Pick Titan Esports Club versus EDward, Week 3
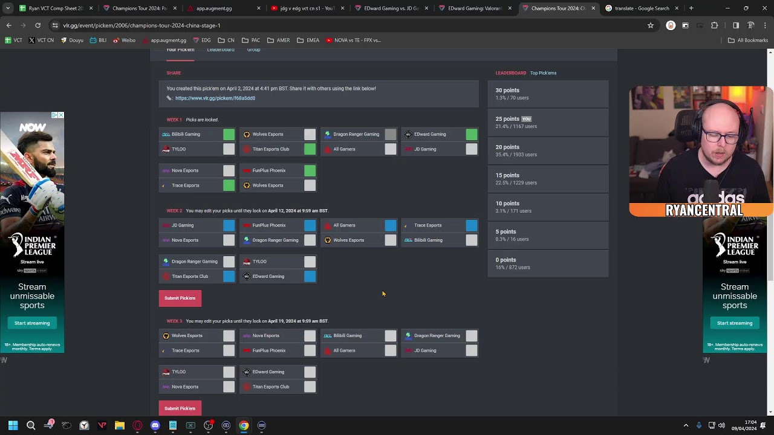 (310, 387)
